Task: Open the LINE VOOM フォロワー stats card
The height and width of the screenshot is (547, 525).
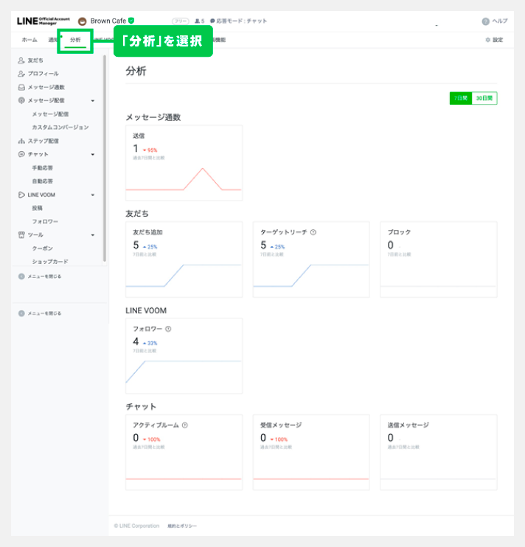Action: tap(184, 356)
